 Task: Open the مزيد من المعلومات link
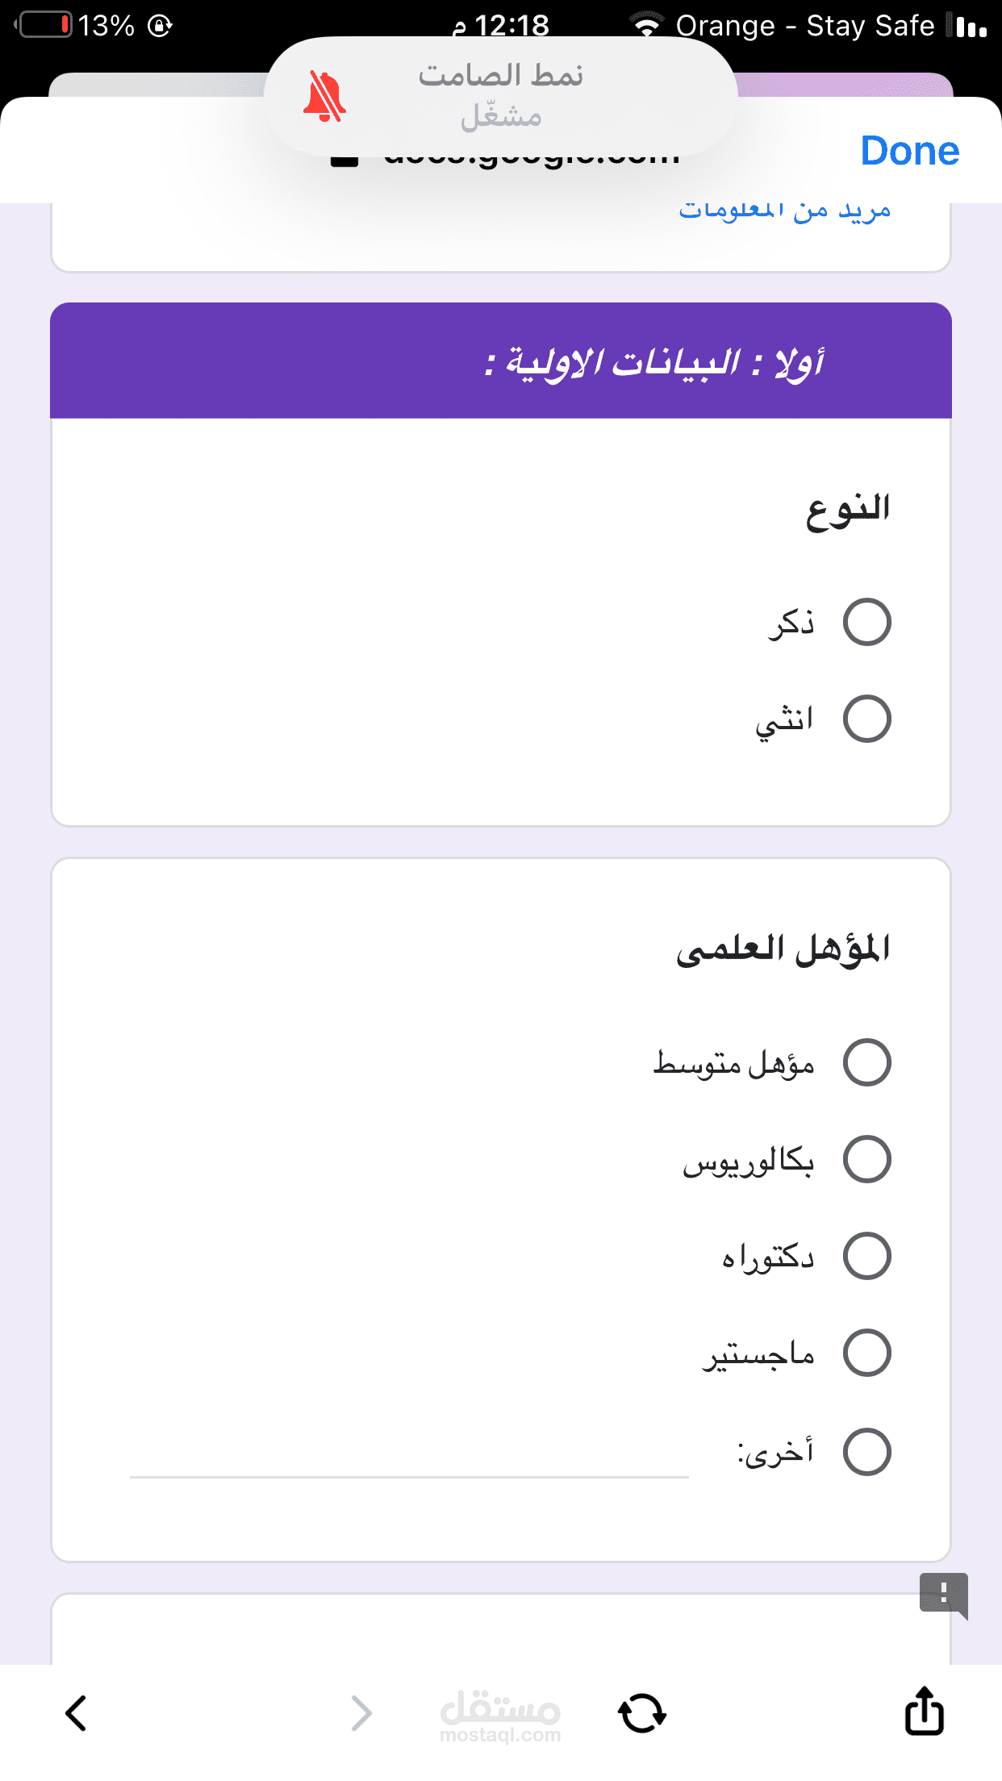[784, 210]
